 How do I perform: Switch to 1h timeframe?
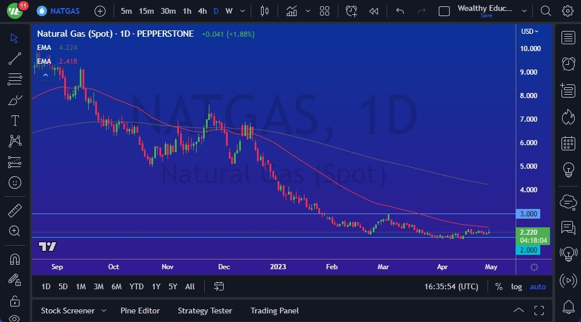coord(187,11)
